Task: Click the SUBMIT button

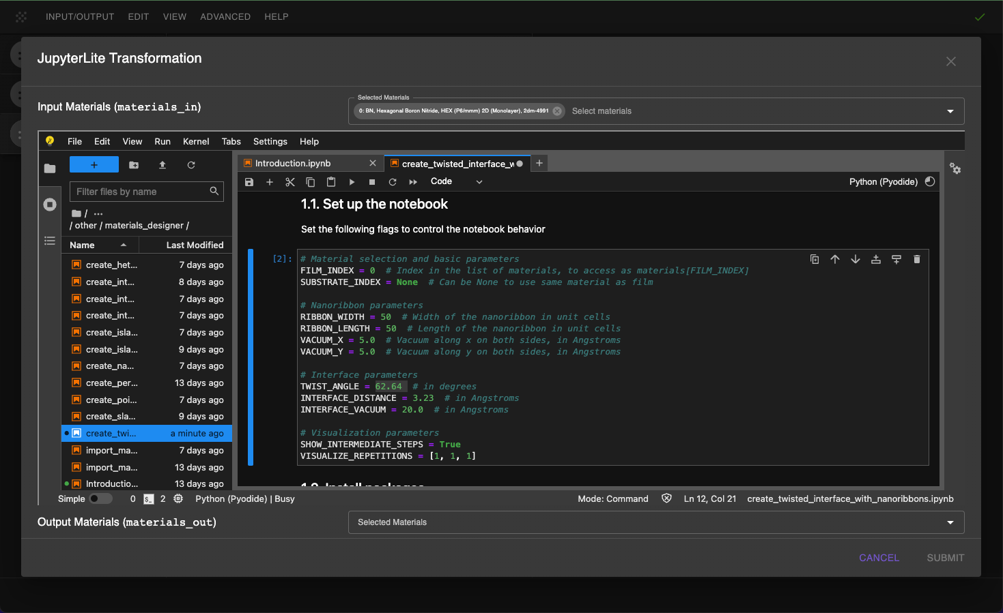Action: [x=945, y=558]
